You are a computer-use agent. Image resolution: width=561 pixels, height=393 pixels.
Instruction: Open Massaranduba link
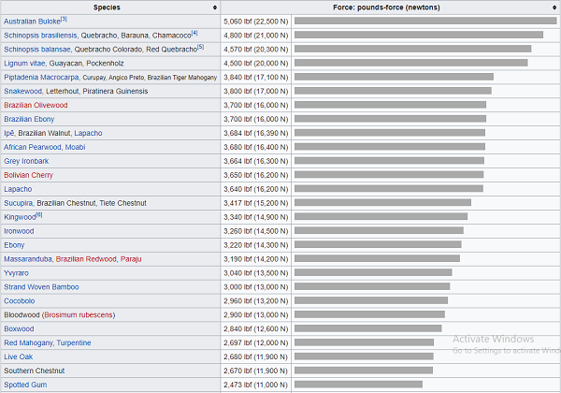28,259
